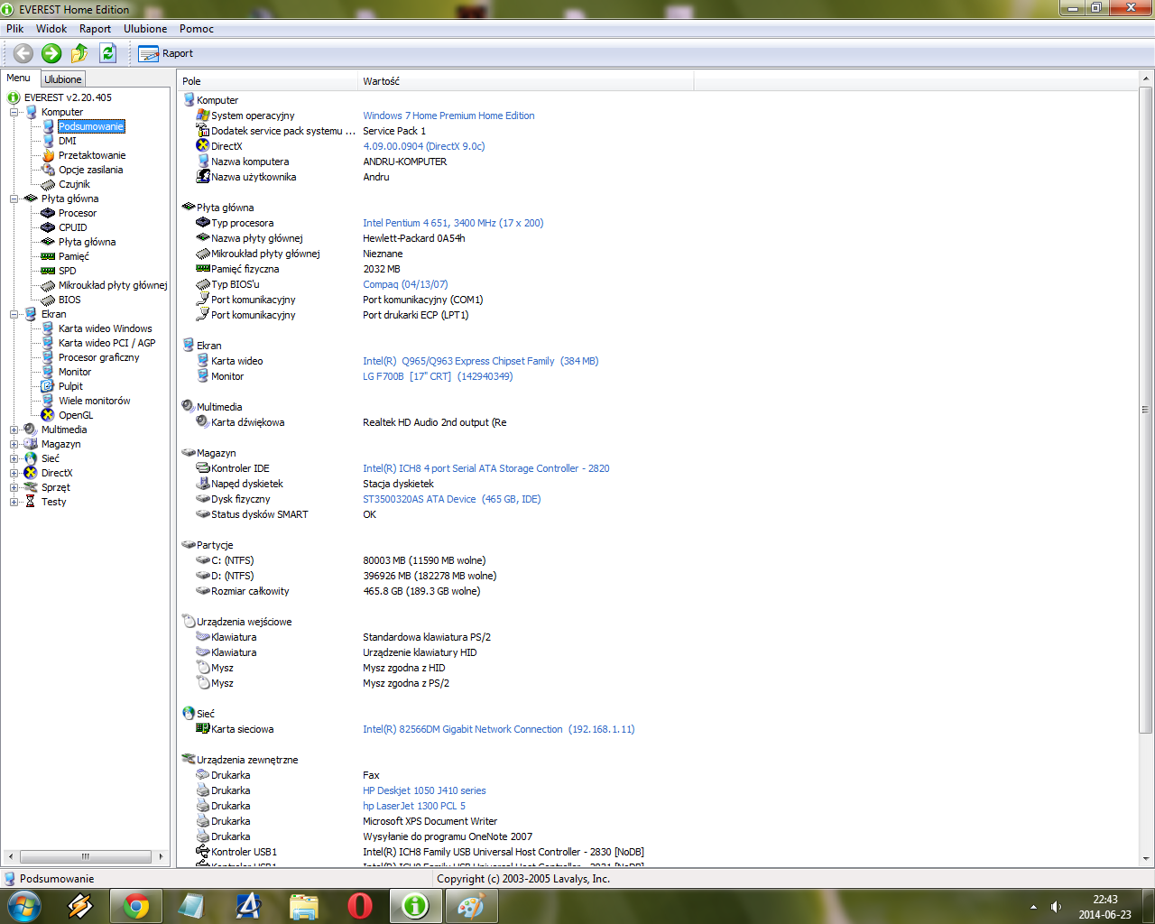Open the LG F700B monitor link
1155x924 pixels.
point(438,376)
